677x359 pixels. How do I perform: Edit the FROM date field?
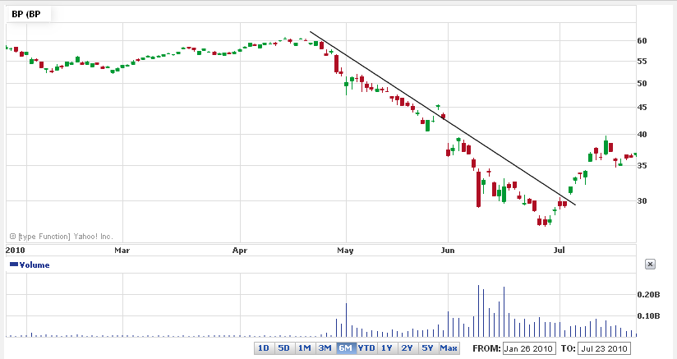(x=528, y=348)
